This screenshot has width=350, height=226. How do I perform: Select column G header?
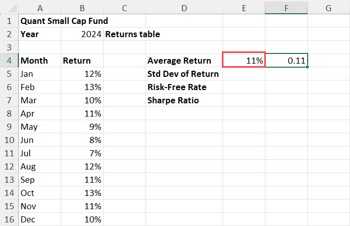tap(329, 8)
